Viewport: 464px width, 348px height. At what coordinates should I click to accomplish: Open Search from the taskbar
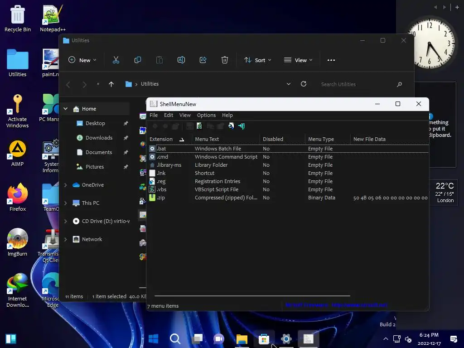coord(175,338)
